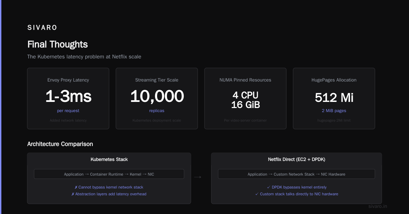This screenshot has height=214, width=409.
Task: Select the 'per request' label
Action: pos(68,111)
